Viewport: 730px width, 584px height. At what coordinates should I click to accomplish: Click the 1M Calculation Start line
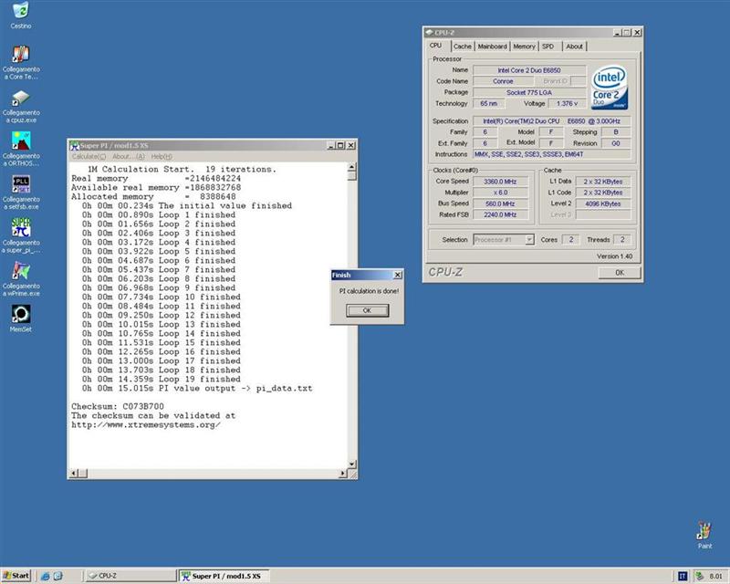coord(182,169)
